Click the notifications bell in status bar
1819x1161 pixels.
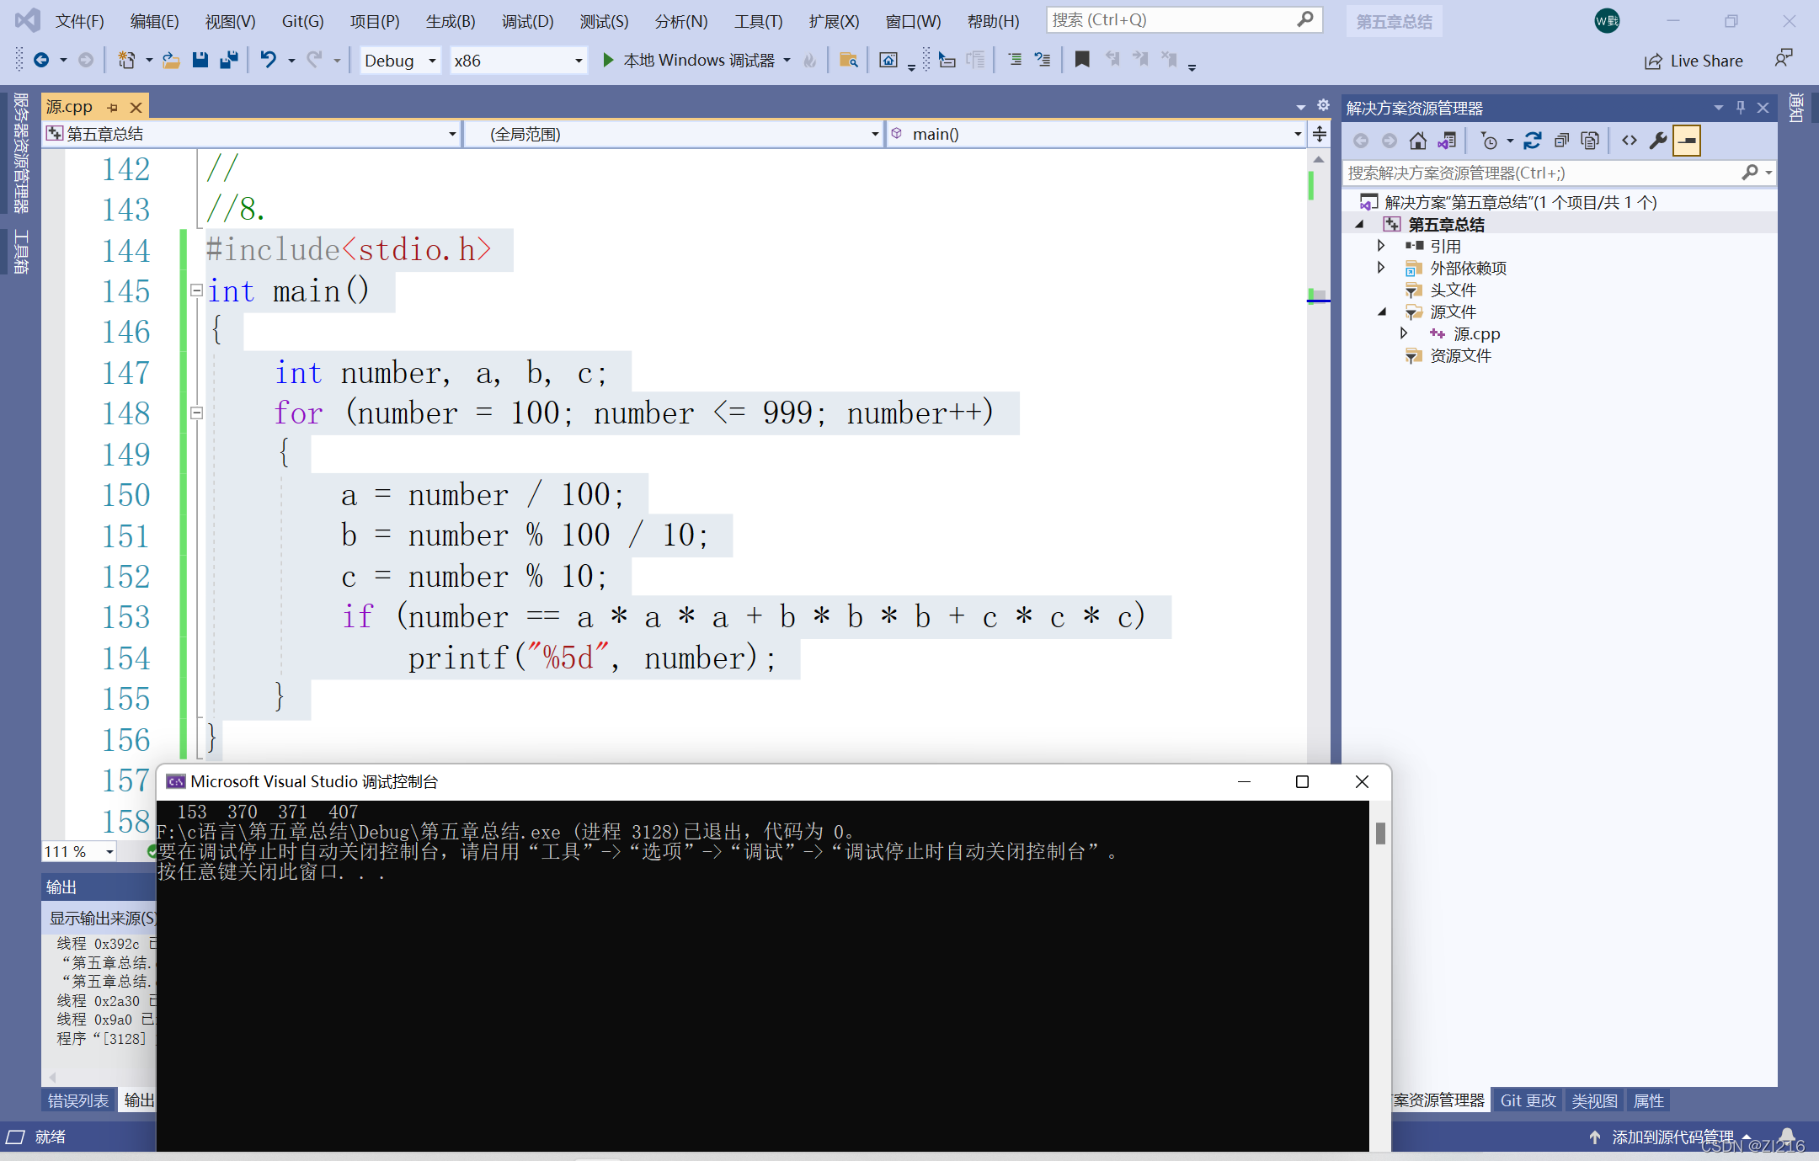pos(1787,1137)
